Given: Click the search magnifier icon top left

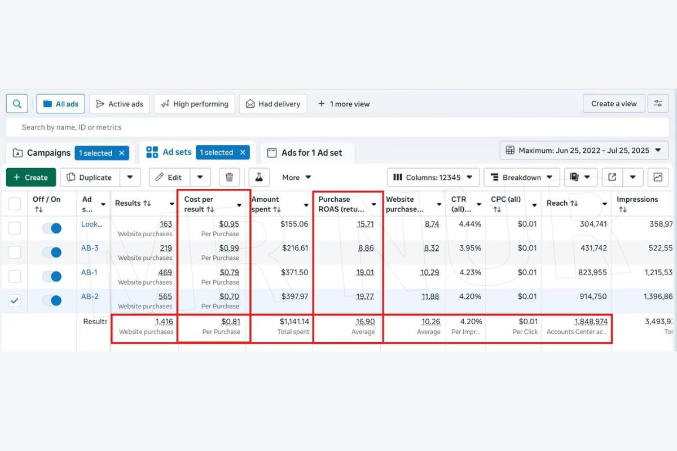Looking at the screenshot, I should click(x=16, y=103).
